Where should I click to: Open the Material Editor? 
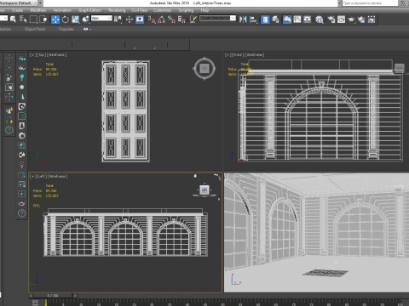(320, 20)
